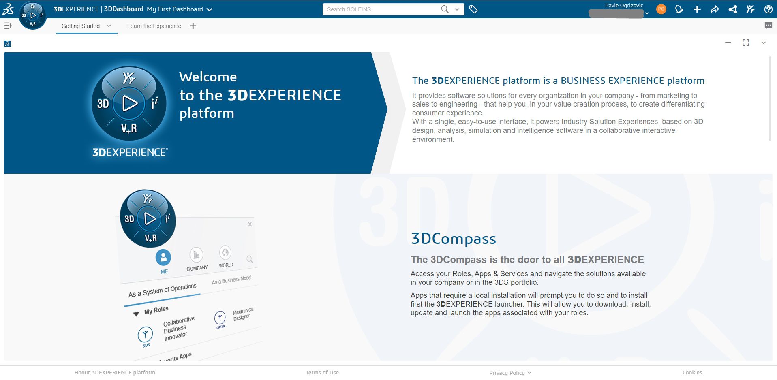Image resolution: width=777 pixels, height=380 pixels.
Task: Click the plus icon to add content
Action: (x=697, y=9)
